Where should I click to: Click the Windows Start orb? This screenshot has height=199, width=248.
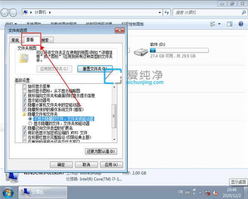(x=8, y=193)
